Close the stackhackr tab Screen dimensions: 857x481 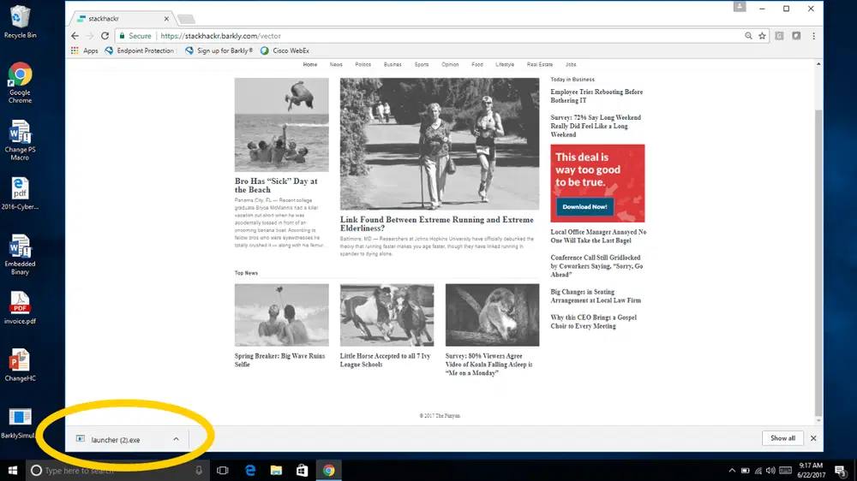click(x=166, y=19)
